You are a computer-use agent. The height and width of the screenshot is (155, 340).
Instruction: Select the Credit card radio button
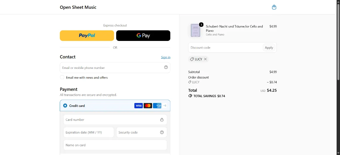[65, 106]
